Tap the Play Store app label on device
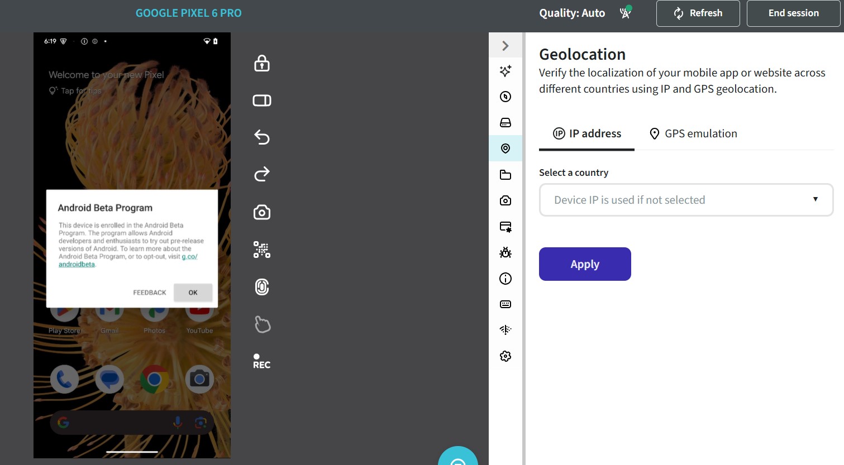This screenshot has width=844, height=465. coord(65,330)
